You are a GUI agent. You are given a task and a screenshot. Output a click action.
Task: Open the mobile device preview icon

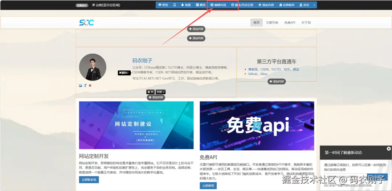tap(175, 5)
